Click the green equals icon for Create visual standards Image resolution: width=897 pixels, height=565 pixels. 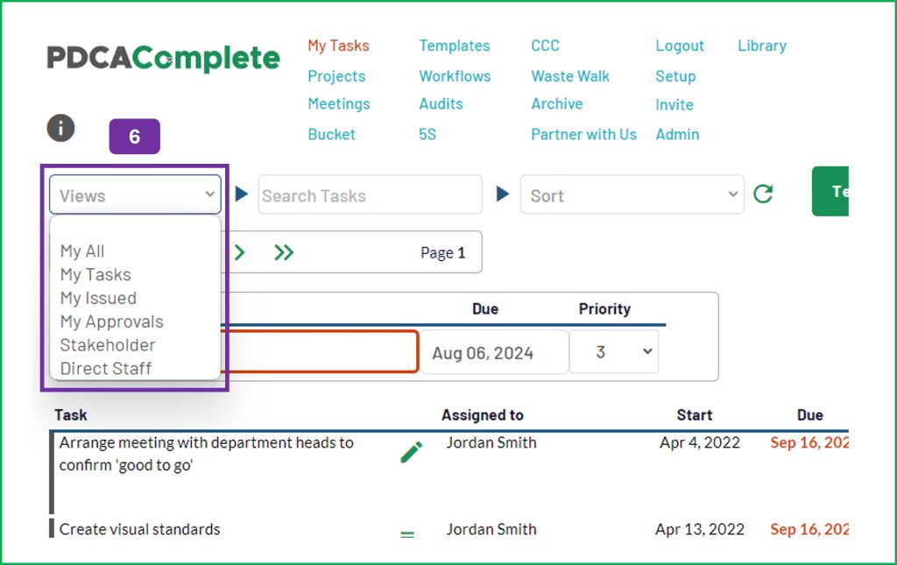407,534
